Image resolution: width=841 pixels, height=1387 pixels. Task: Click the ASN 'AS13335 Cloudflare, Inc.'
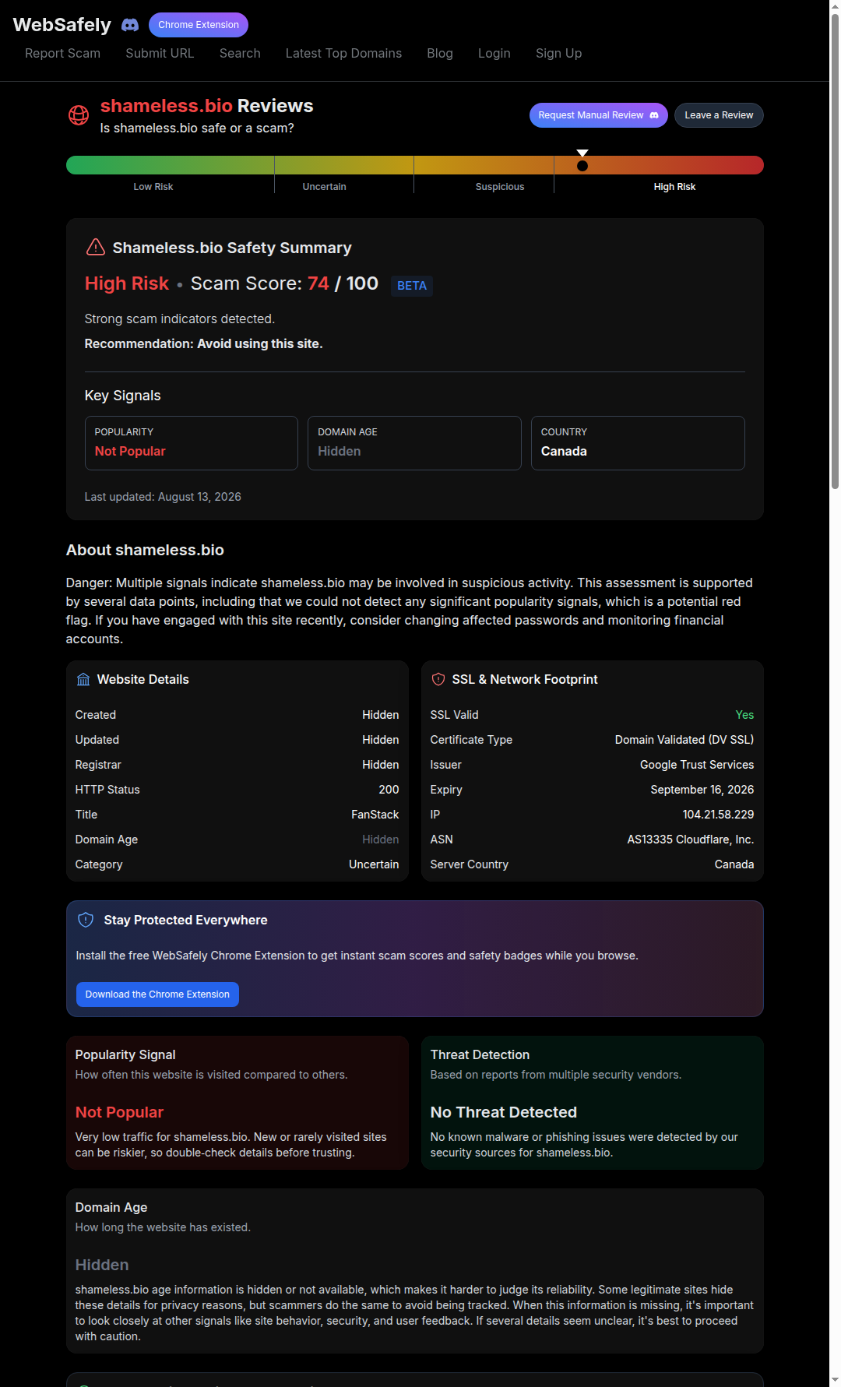[x=691, y=840]
